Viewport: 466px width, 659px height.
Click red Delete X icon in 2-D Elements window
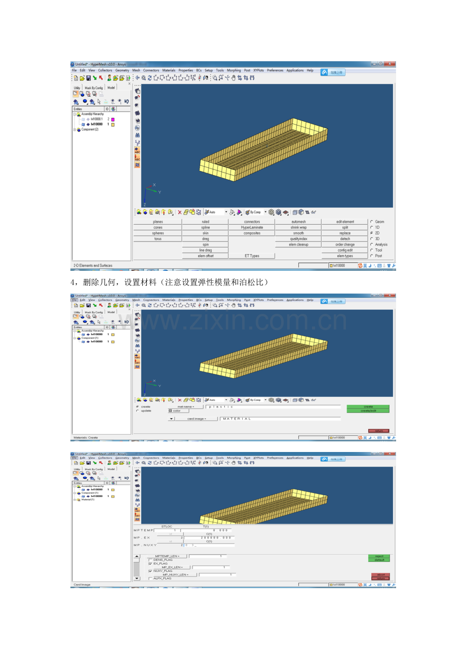pos(179,213)
